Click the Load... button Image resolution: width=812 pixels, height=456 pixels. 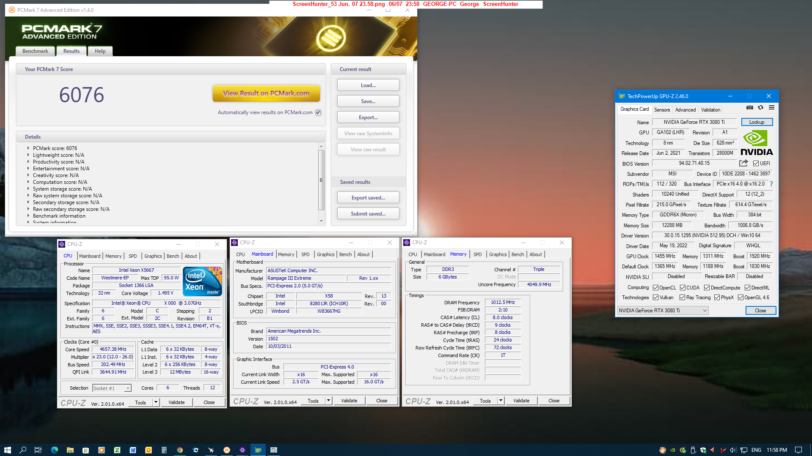click(x=368, y=85)
